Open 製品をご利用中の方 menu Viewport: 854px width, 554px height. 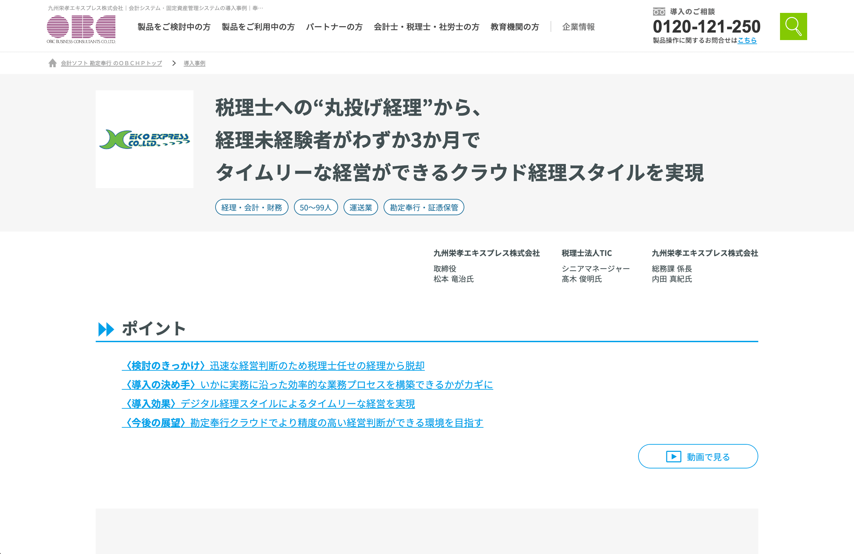(x=258, y=27)
